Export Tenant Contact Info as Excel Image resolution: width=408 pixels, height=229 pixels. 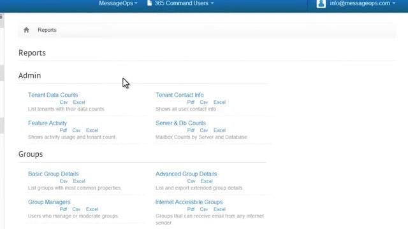pyautogui.click(x=219, y=102)
